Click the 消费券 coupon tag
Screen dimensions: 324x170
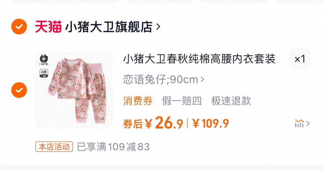tap(138, 101)
